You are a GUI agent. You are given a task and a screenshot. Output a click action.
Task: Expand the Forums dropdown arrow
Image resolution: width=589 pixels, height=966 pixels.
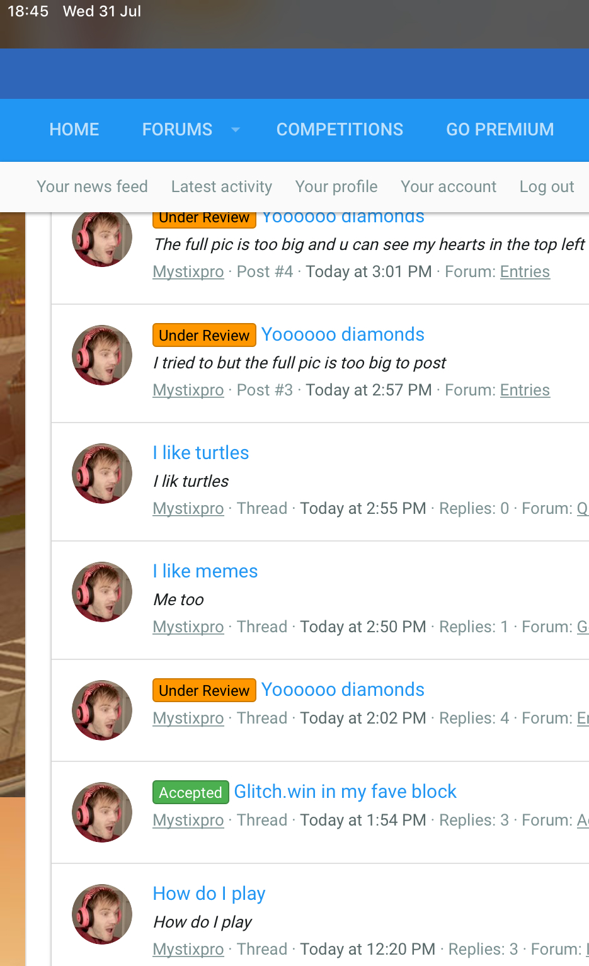tap(236, 130)
